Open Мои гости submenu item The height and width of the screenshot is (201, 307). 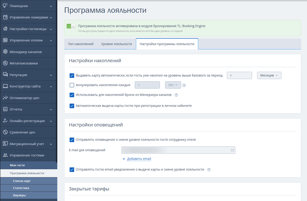[x=29, y=165]
